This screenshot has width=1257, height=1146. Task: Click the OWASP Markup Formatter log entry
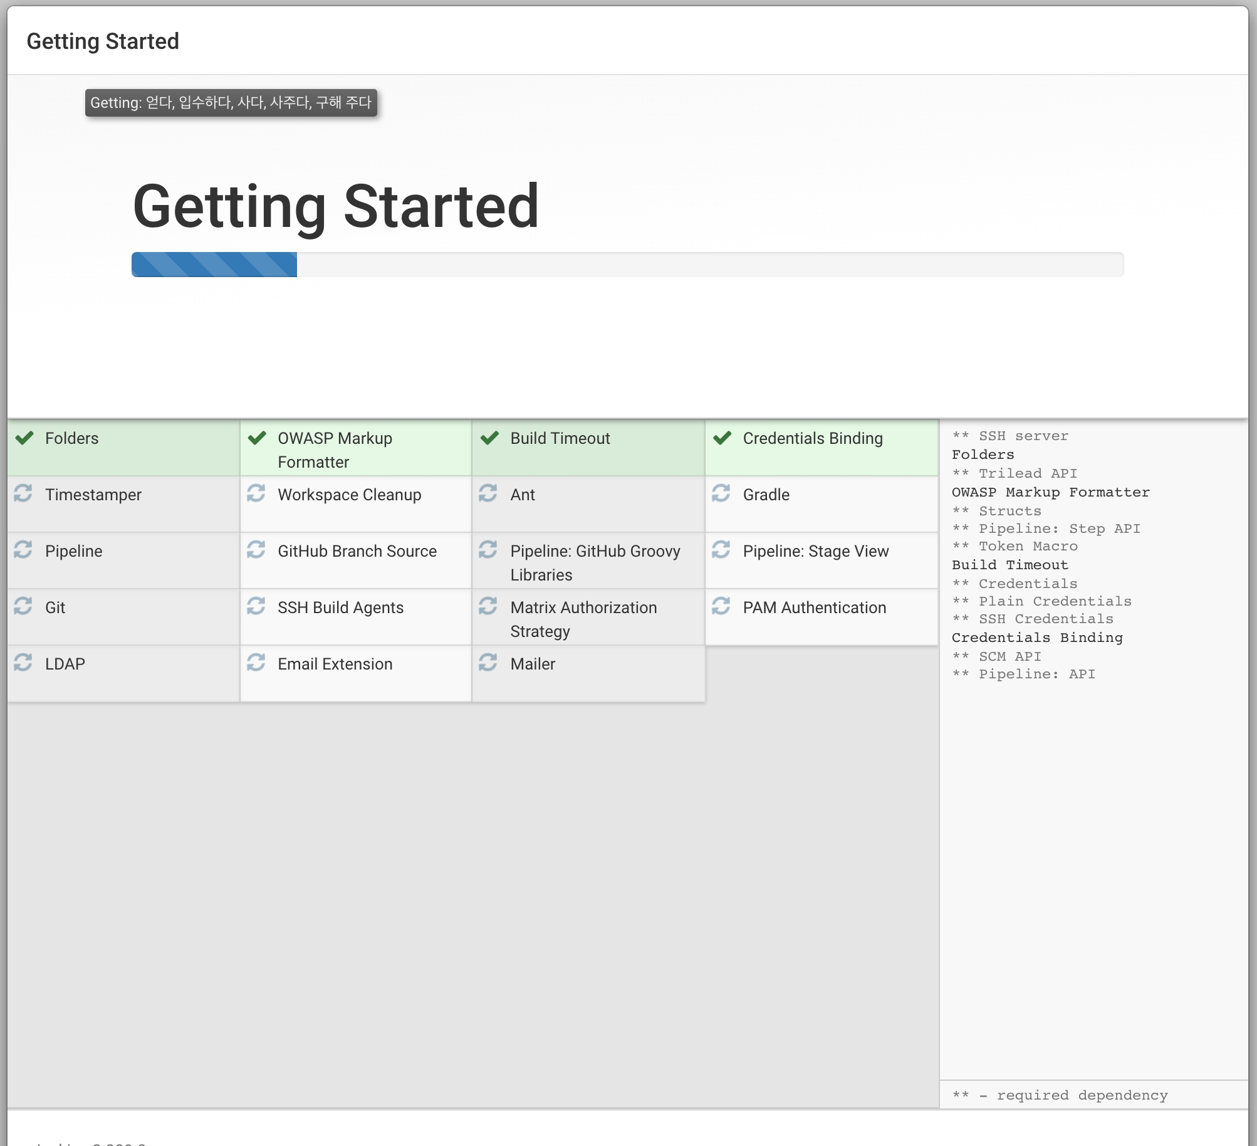[1050, 492]
